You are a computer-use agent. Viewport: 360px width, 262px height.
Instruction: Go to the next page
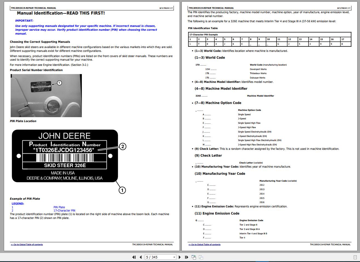[180, 257]
